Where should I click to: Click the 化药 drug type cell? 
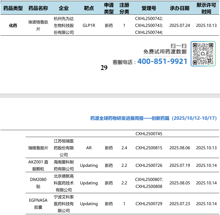point(13,26)
